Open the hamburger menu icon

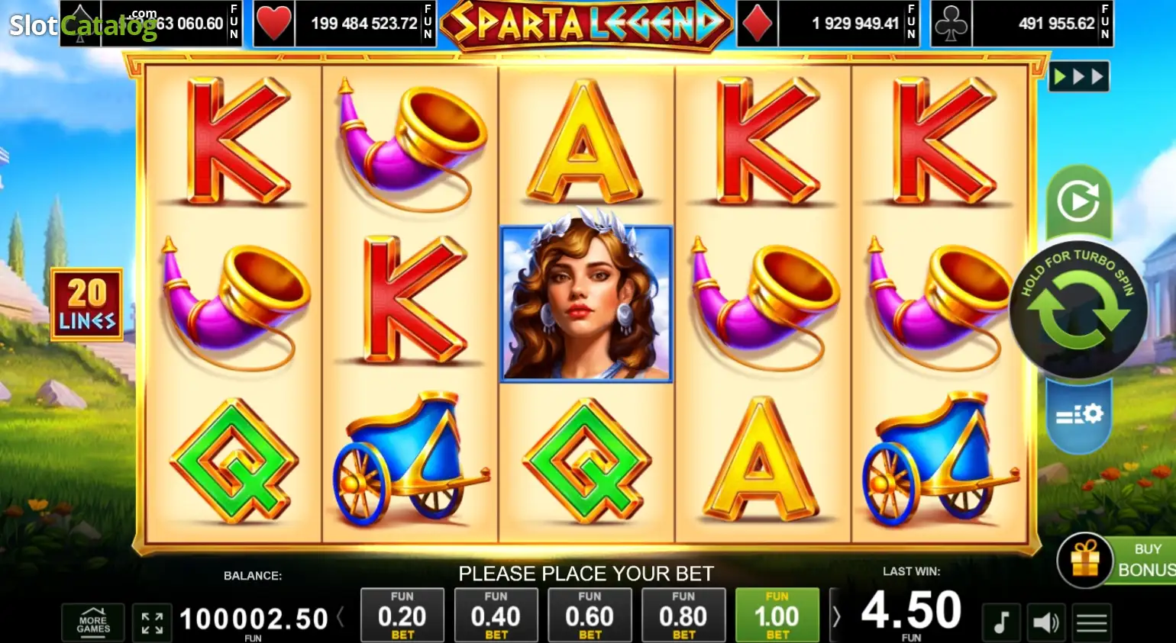pos(1091,623)
